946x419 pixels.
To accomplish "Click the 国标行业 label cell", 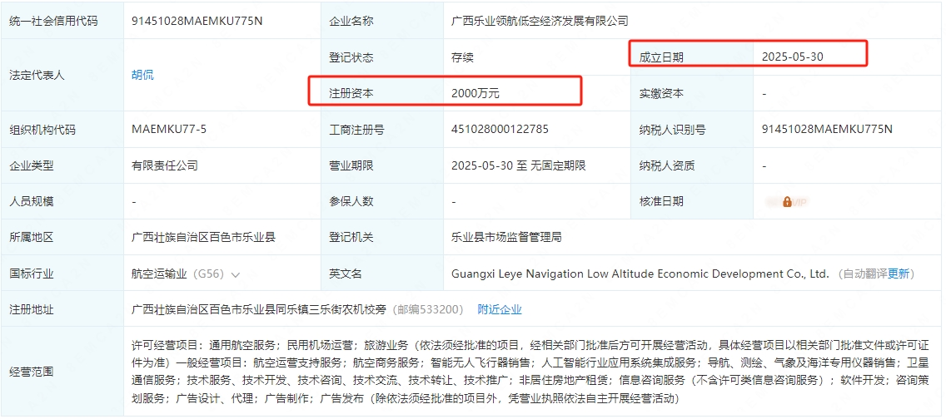I will (x=62, y=274).
